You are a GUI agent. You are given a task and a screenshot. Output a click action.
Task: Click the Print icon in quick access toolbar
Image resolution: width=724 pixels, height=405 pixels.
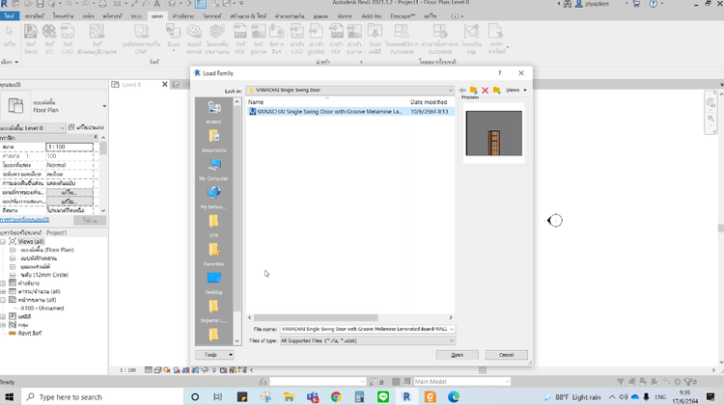(x=102, y=4)
